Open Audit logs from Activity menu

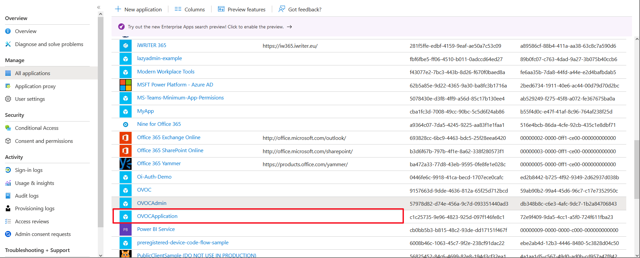[x=27, y=196]
